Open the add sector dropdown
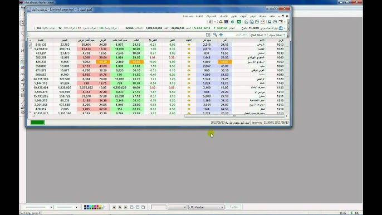Image resolution: width=382 pixels, height=215 pixels. click(x=258, y=35)
